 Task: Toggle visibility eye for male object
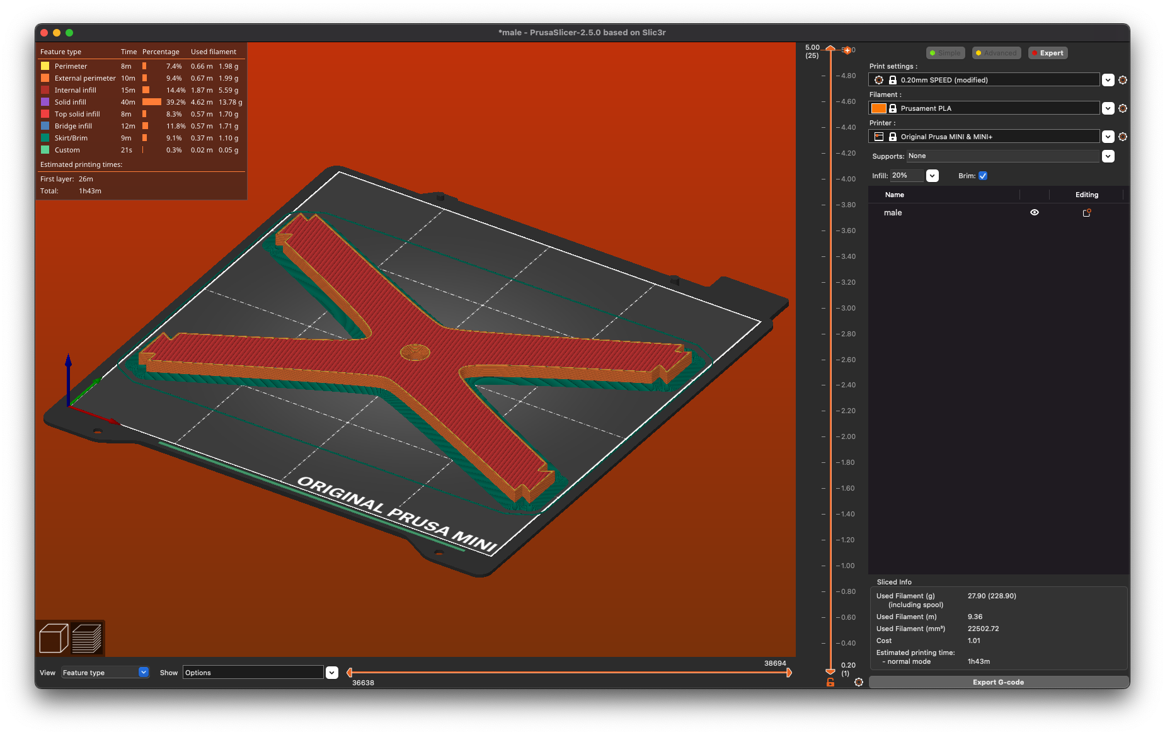click(1035, 213)
